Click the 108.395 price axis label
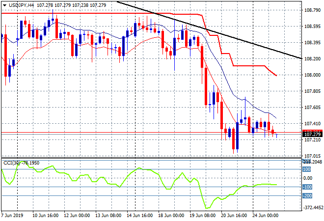This screenshot has height=221, width=324. [312, 43]
